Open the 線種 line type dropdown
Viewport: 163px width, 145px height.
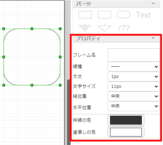click(134, 67)
